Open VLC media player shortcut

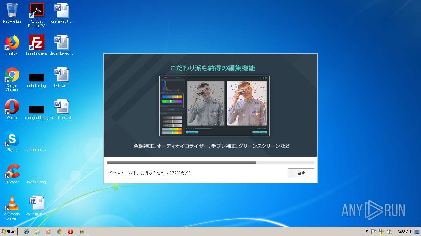pos(12,208)
